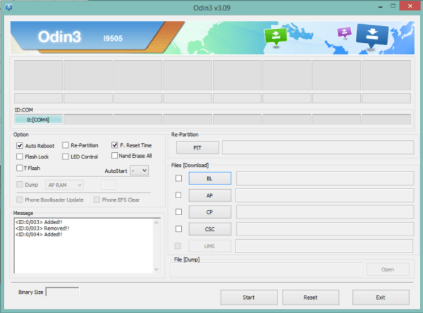Click the '<ID:0/004> Added!!' log line
Viewport: 423px width, 313px height.
[39, 234]
